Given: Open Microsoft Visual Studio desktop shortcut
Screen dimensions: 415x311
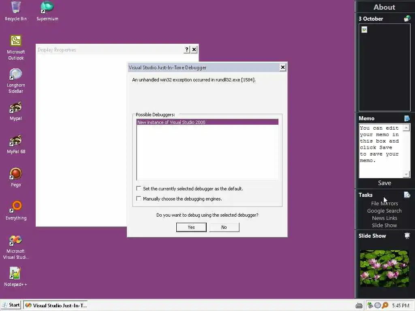Looking at the screenshot, I should click(x=16, y=247).
